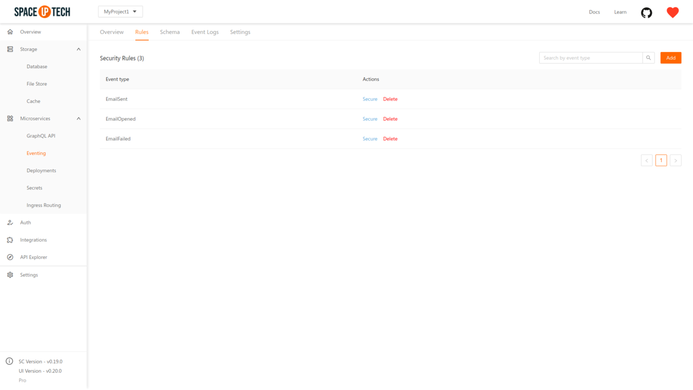This screenshot has height=390, width=693.
Task: Open the Learn link in header
Action: (620, 12)
